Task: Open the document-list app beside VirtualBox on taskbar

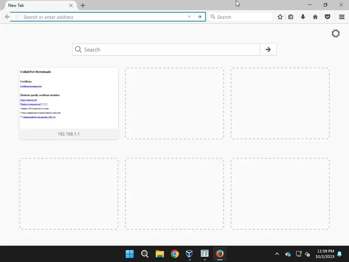Action: [x=204, y=254]
